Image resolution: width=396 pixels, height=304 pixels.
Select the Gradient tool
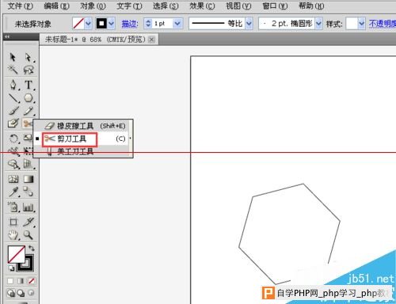pos(29,179)
